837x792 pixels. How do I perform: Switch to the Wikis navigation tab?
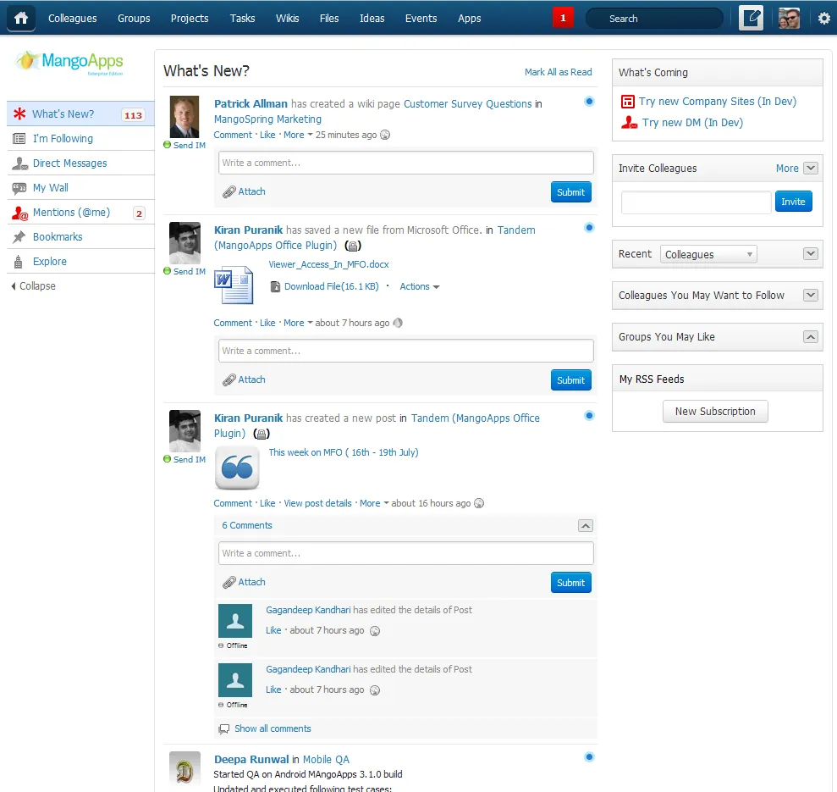287,18
